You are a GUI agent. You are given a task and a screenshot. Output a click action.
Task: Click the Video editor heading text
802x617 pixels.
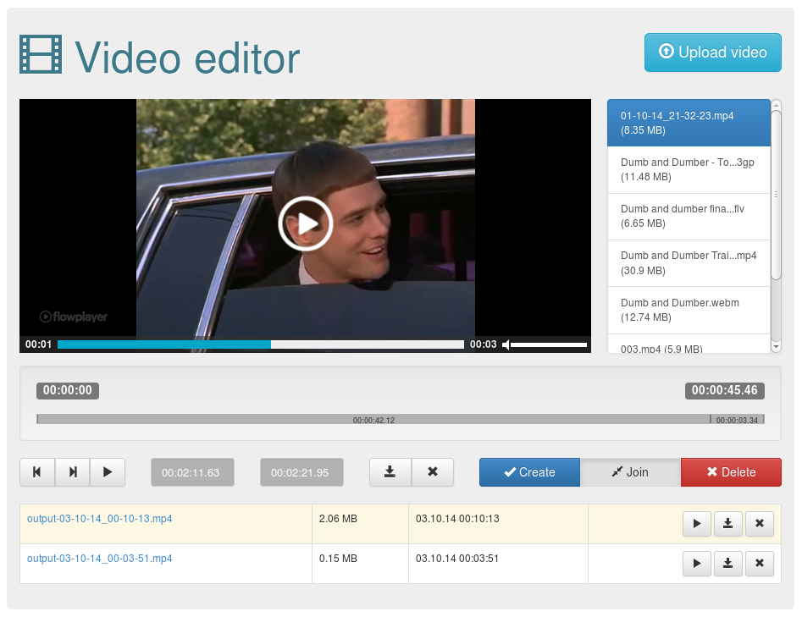coord(187,58)
